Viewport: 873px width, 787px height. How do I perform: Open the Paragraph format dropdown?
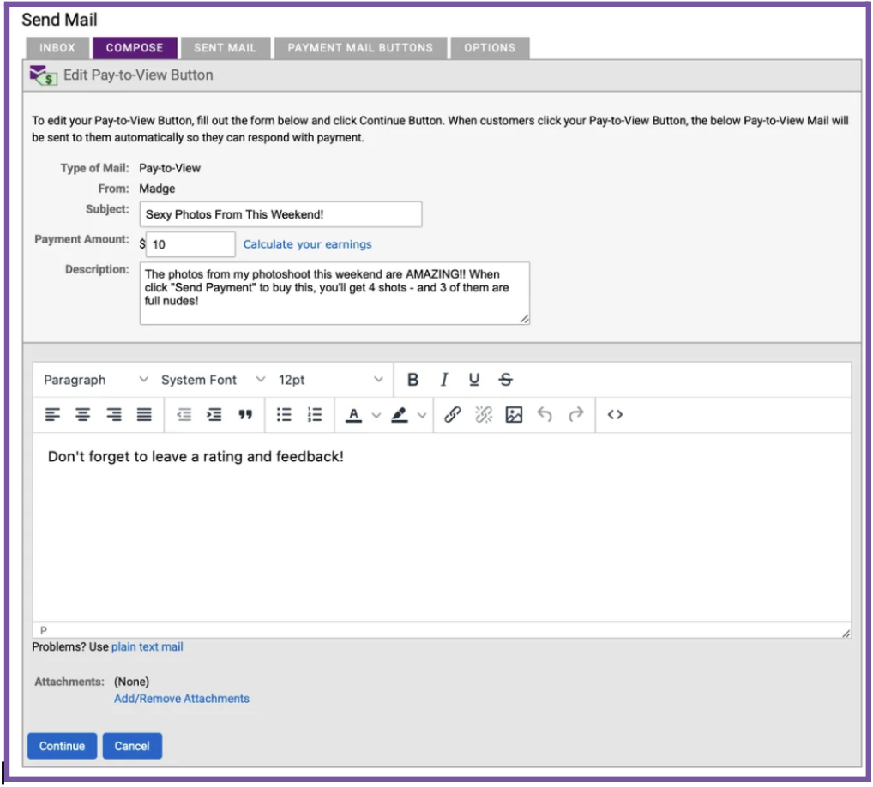click(95, 380)
